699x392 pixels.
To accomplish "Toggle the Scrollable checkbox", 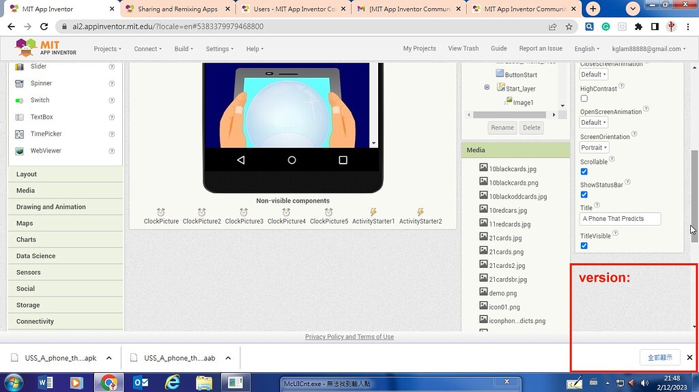I will [x=584, y=172].
